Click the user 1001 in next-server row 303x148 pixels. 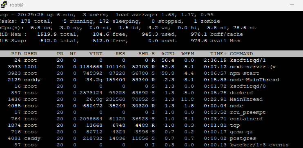(31, 67)
